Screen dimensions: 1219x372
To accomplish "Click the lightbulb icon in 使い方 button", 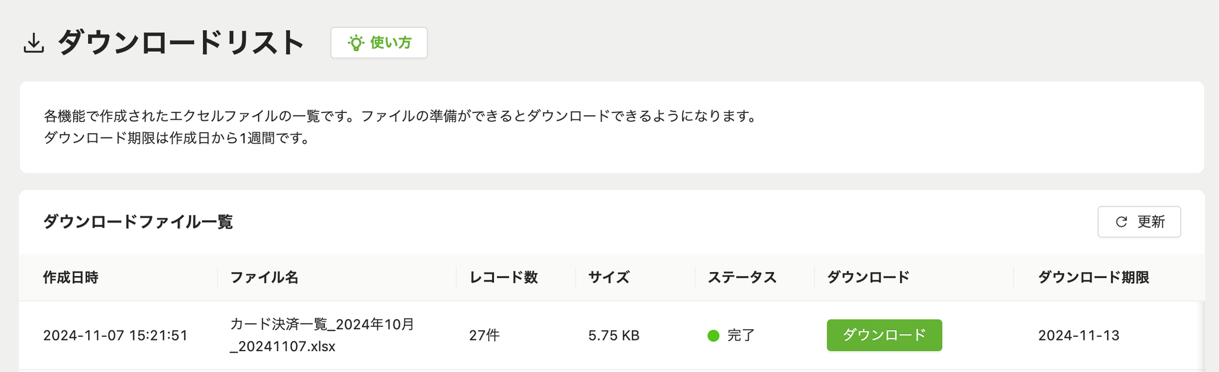I will (x=355, y=43).
